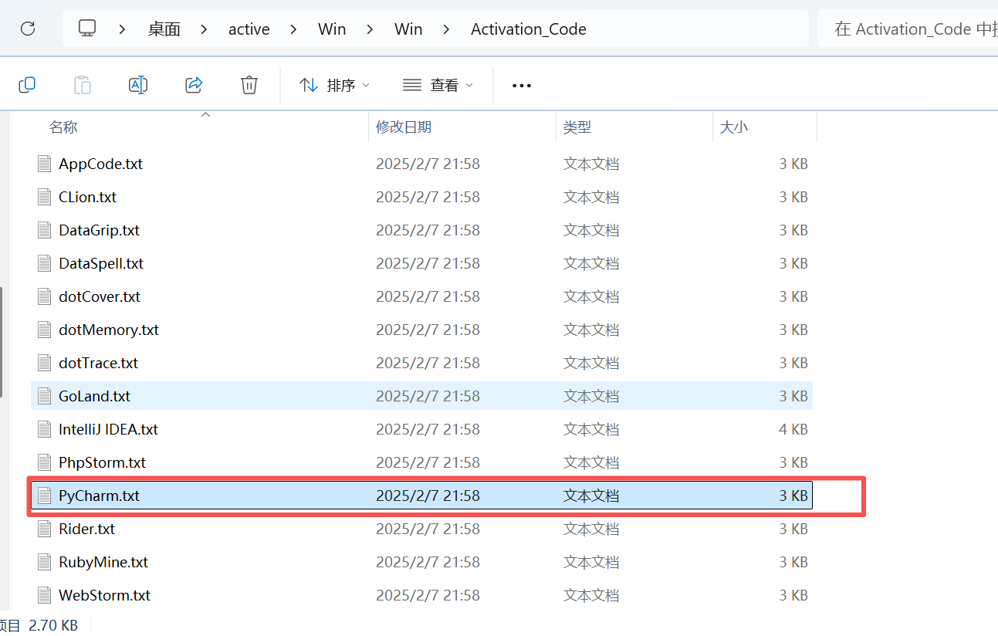Select the AppCode.txt file
Screen dimensions: 998x636
click(x=421, y=164)
